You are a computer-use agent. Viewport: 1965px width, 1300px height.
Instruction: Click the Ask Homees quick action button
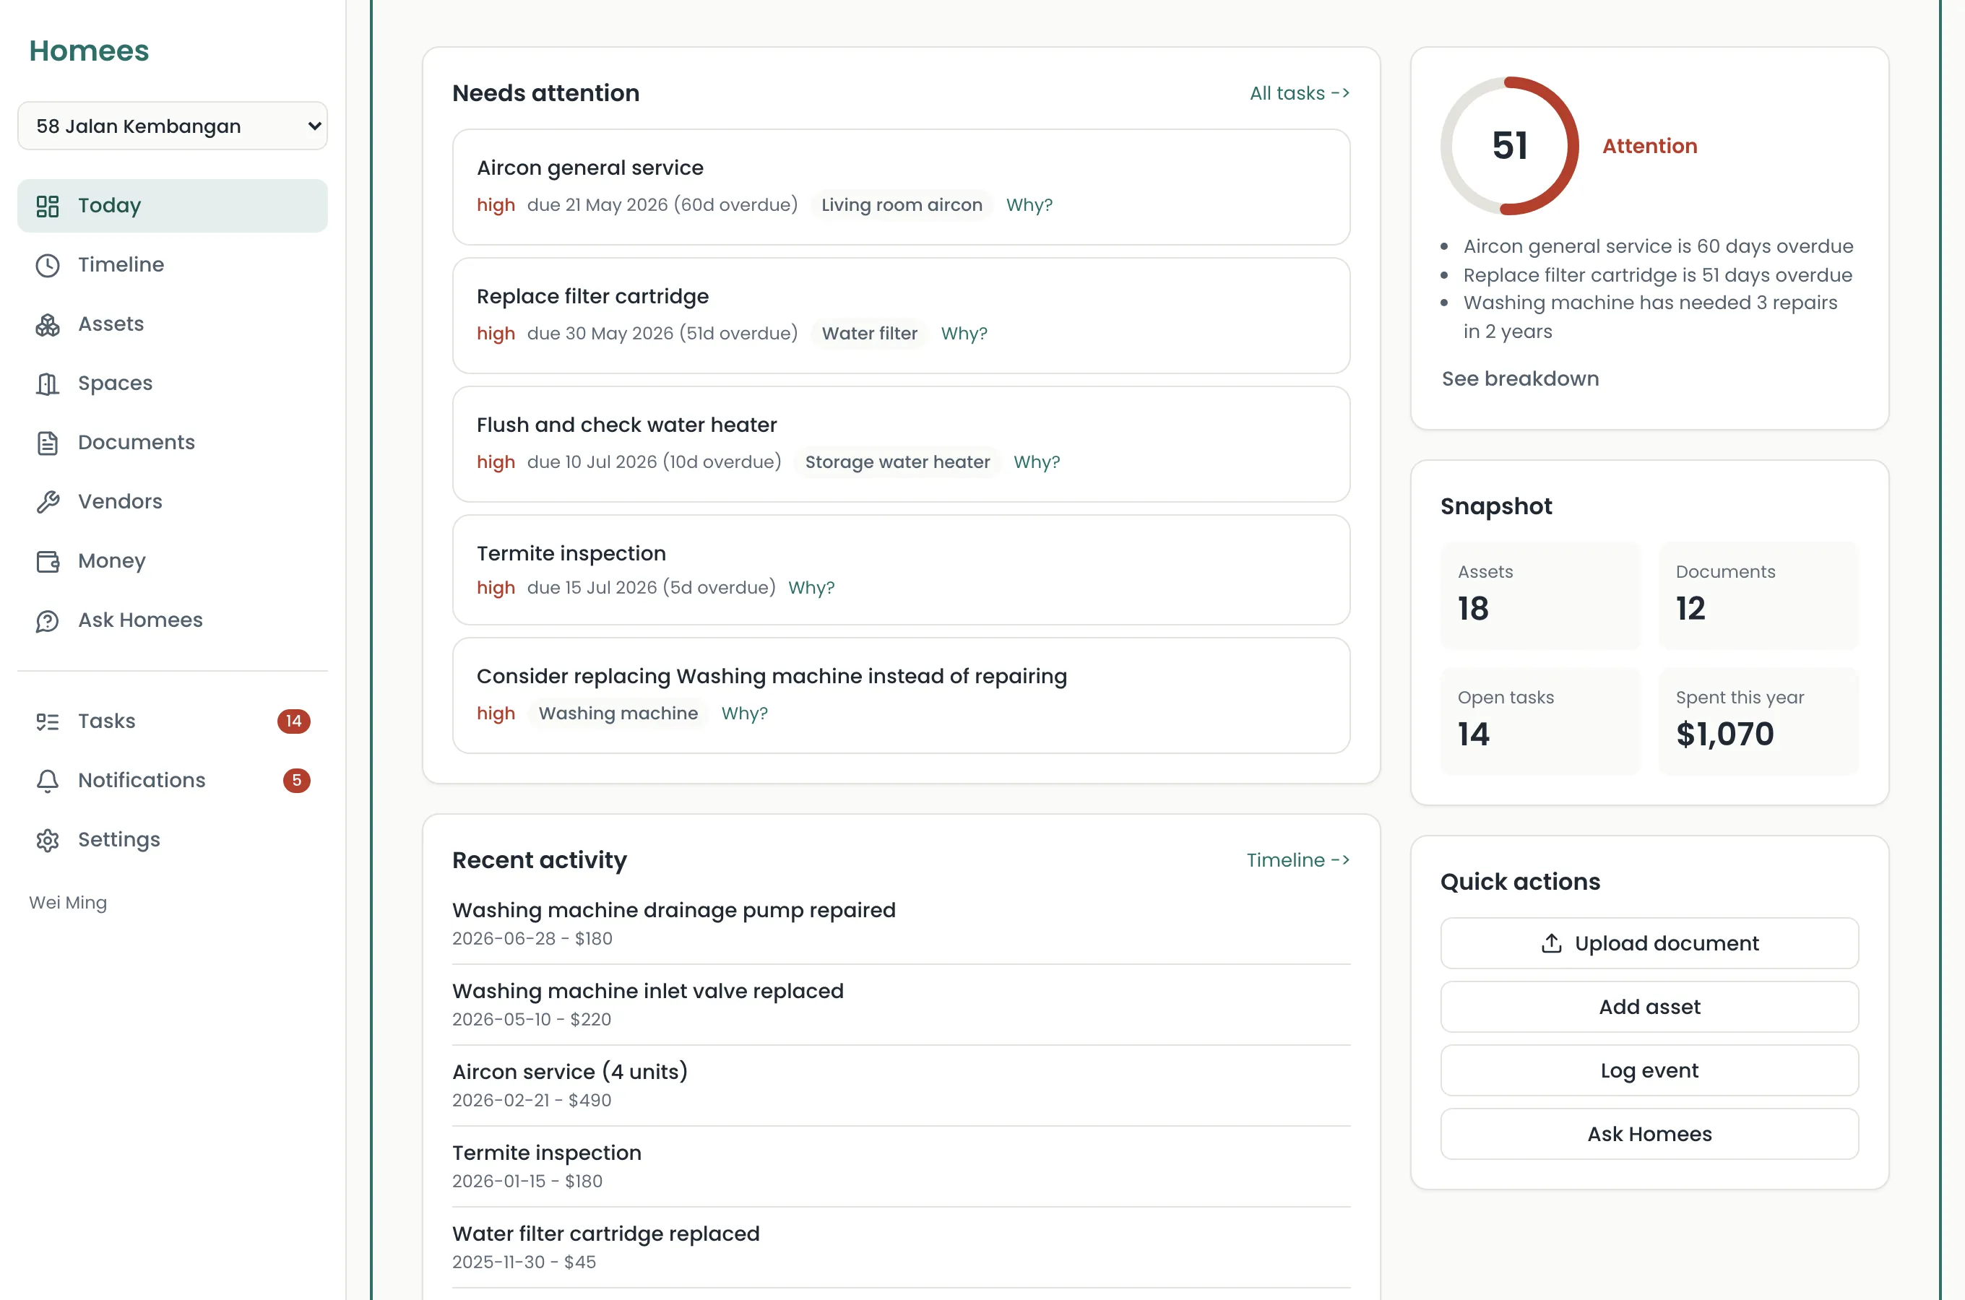tap(1649, 1134)
